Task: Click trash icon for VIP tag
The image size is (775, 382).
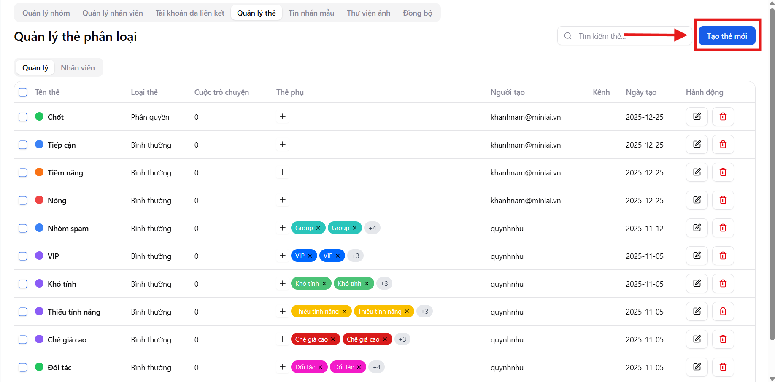Action: (x=723, y=256)
